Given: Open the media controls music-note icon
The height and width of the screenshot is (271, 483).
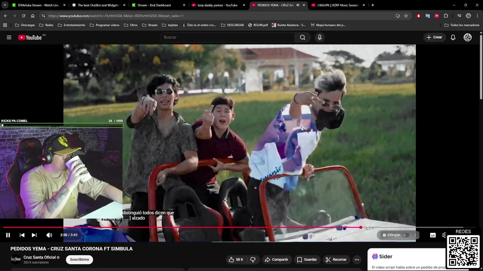Looking at the screenshot, I should 459,16.
